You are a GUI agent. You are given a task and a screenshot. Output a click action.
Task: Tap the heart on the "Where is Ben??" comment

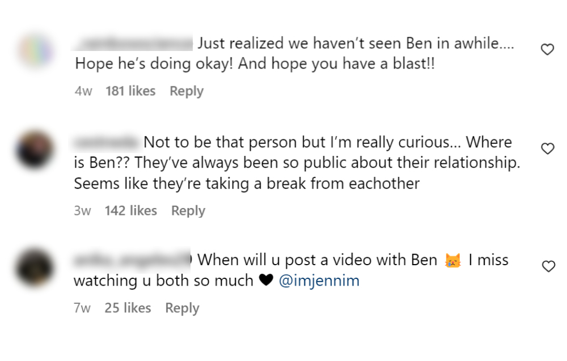[547, 149]
